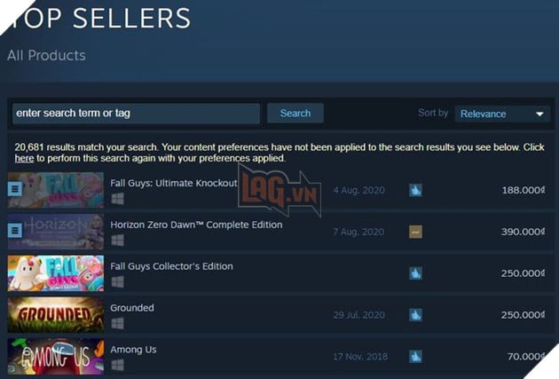Select the Grounded game thumbnail
Screen dimensions: 559x379
pos(56,315)
